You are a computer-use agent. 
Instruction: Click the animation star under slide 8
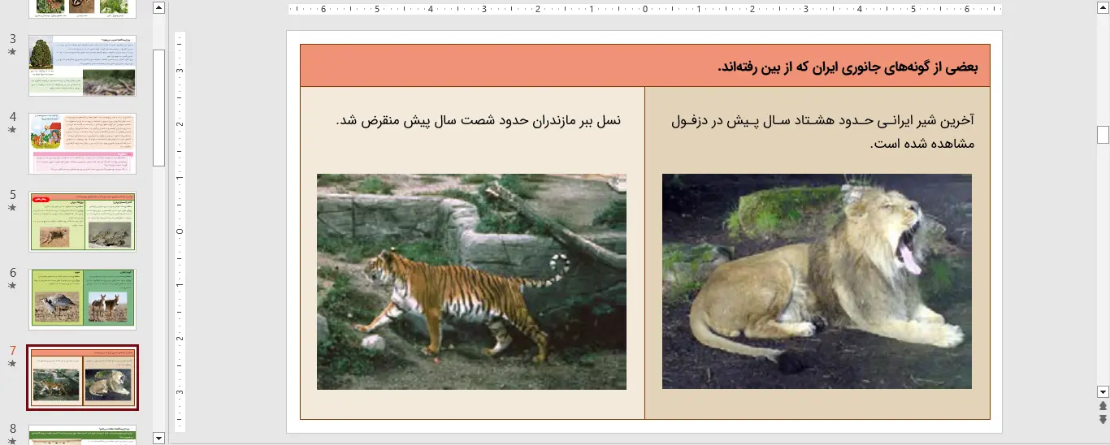12,441
